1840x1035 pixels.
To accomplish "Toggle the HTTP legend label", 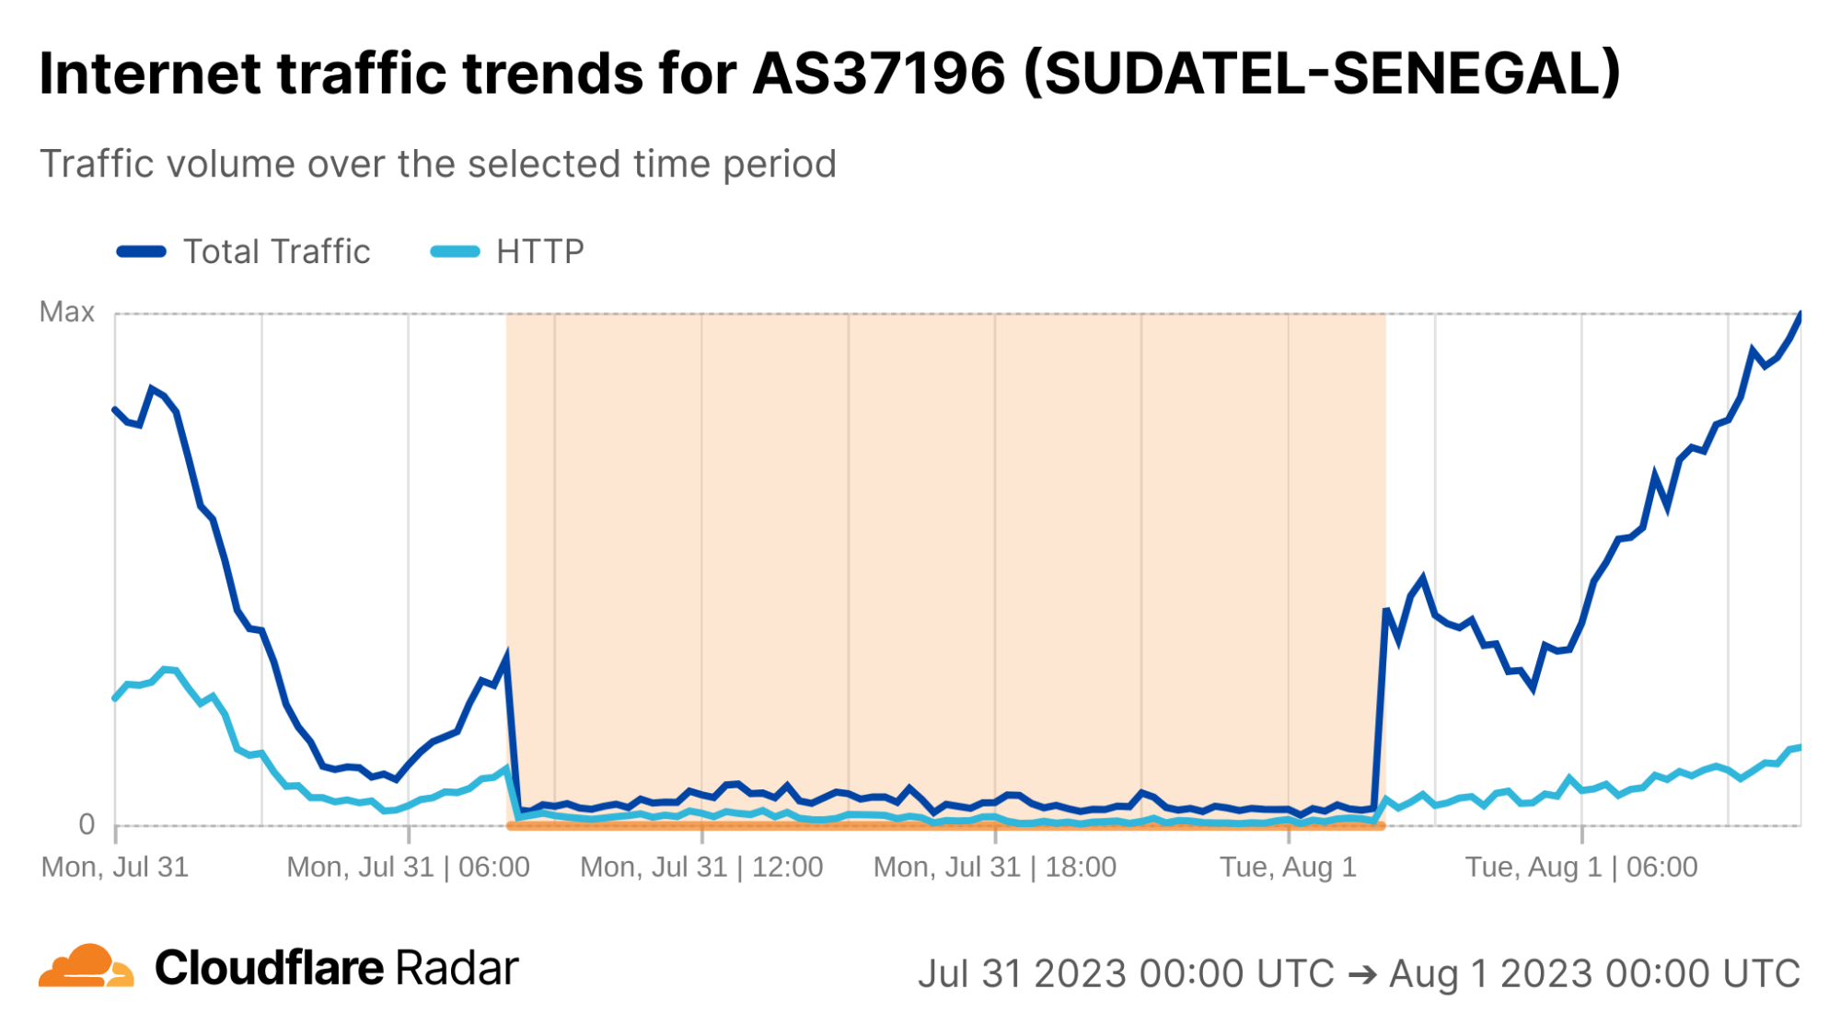I will 539,252.
